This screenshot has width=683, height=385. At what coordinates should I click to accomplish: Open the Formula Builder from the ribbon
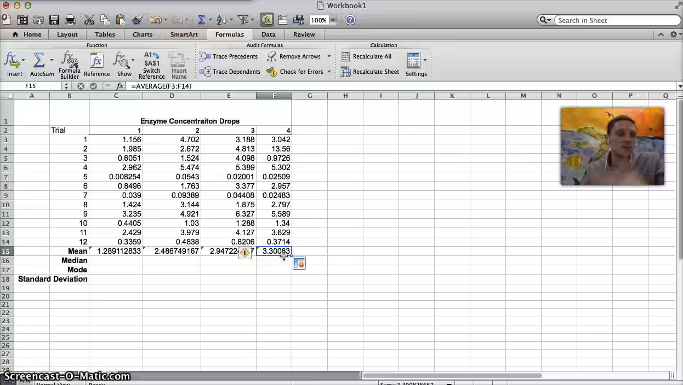point(70,65)
